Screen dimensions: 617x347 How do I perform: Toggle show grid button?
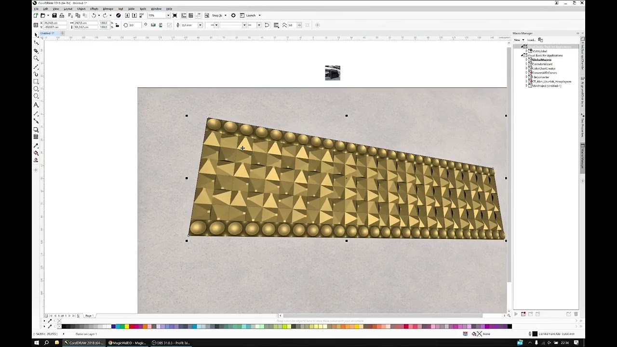tap(191, 15)
